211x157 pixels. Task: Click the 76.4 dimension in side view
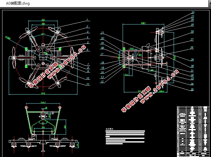(x=127, y=75)
